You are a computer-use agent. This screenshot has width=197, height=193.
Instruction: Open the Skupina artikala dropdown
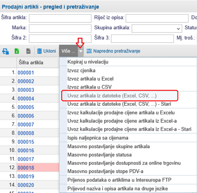click(x=157, y=28)
